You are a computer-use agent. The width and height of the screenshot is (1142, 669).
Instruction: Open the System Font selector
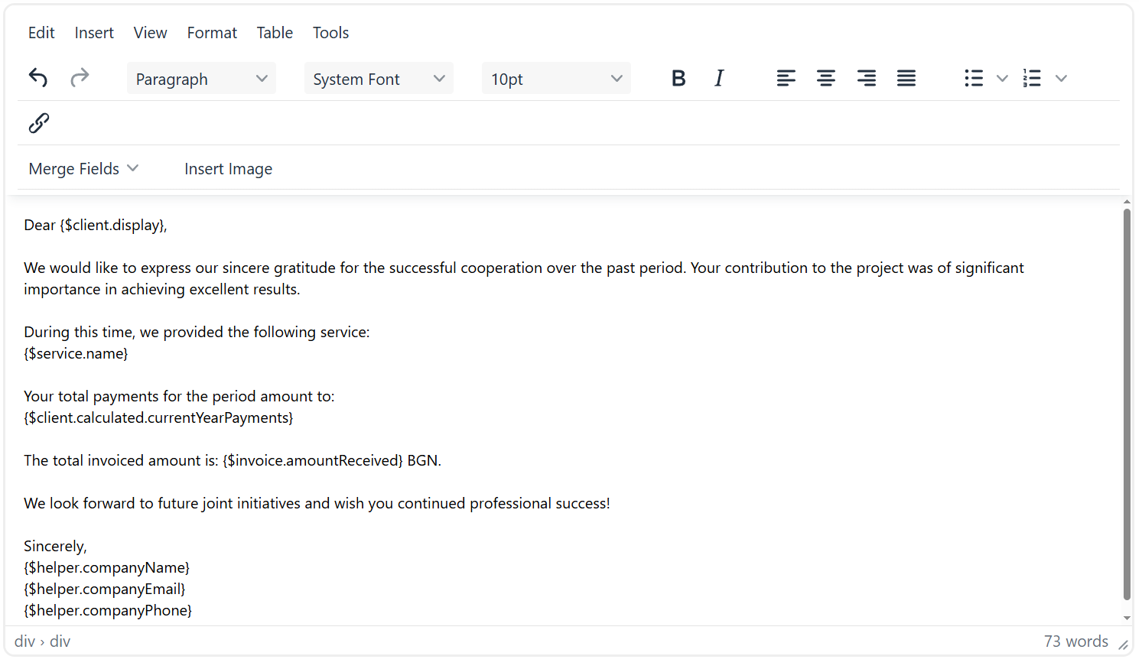tap(378, 77)
